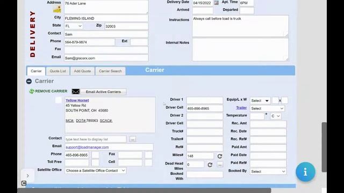This screenshot has width=344, height=193.
Task: Click the MC# link
Action: 70,121
